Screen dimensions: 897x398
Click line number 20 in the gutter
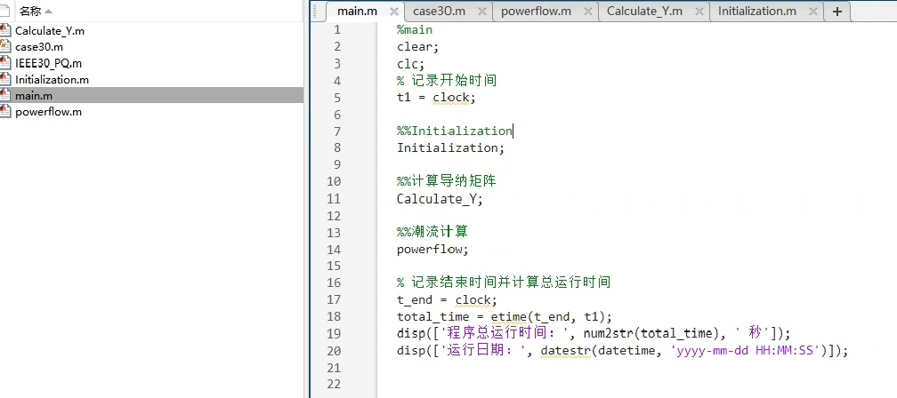coord(334,351)
